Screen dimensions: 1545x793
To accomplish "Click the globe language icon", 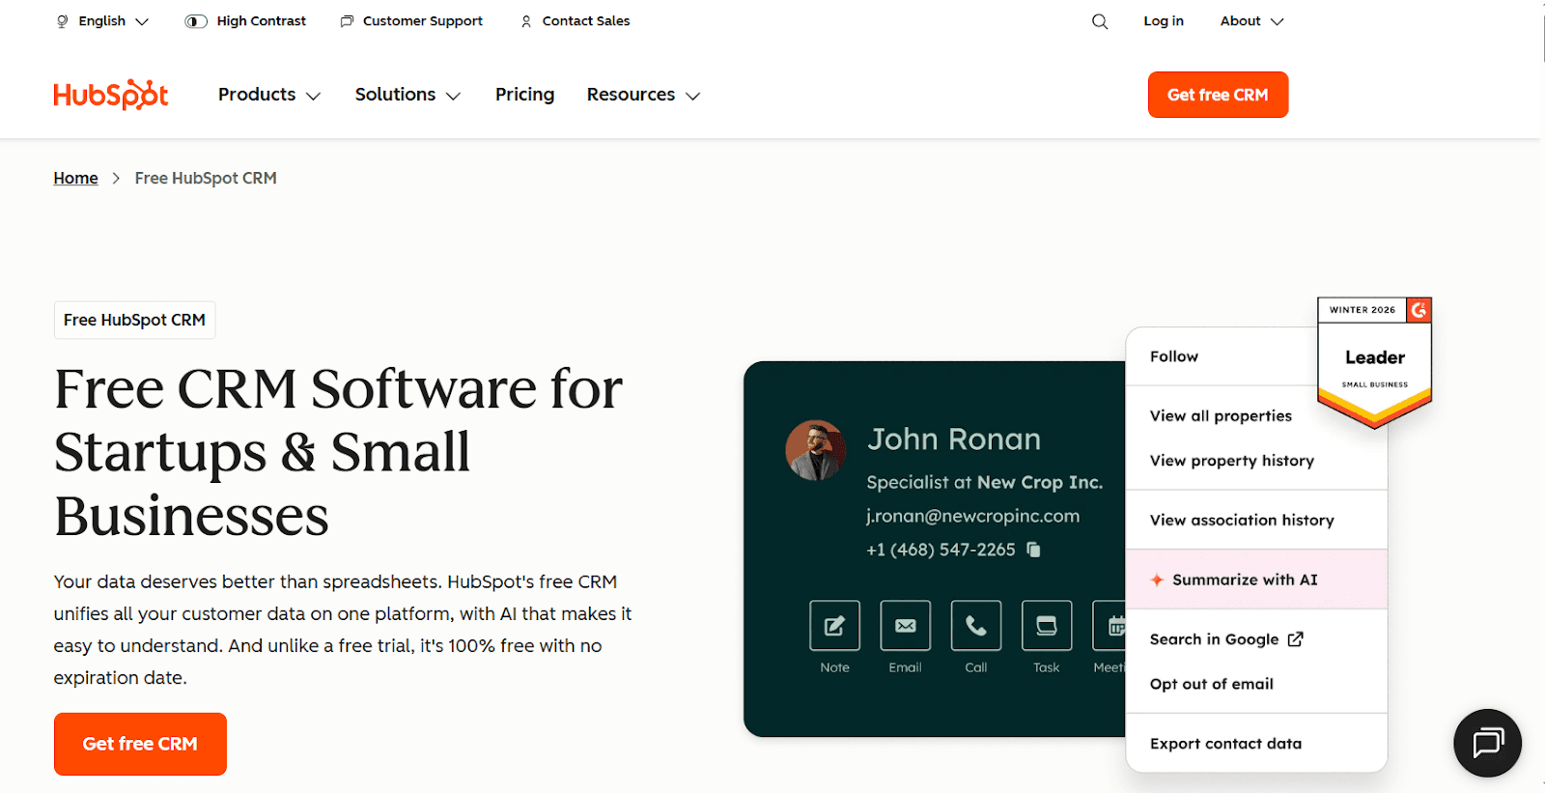I will (x=63, y=21).
